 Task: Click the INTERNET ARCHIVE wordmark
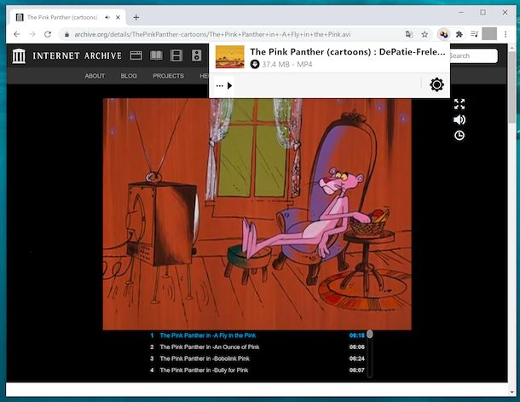(78, 55)
